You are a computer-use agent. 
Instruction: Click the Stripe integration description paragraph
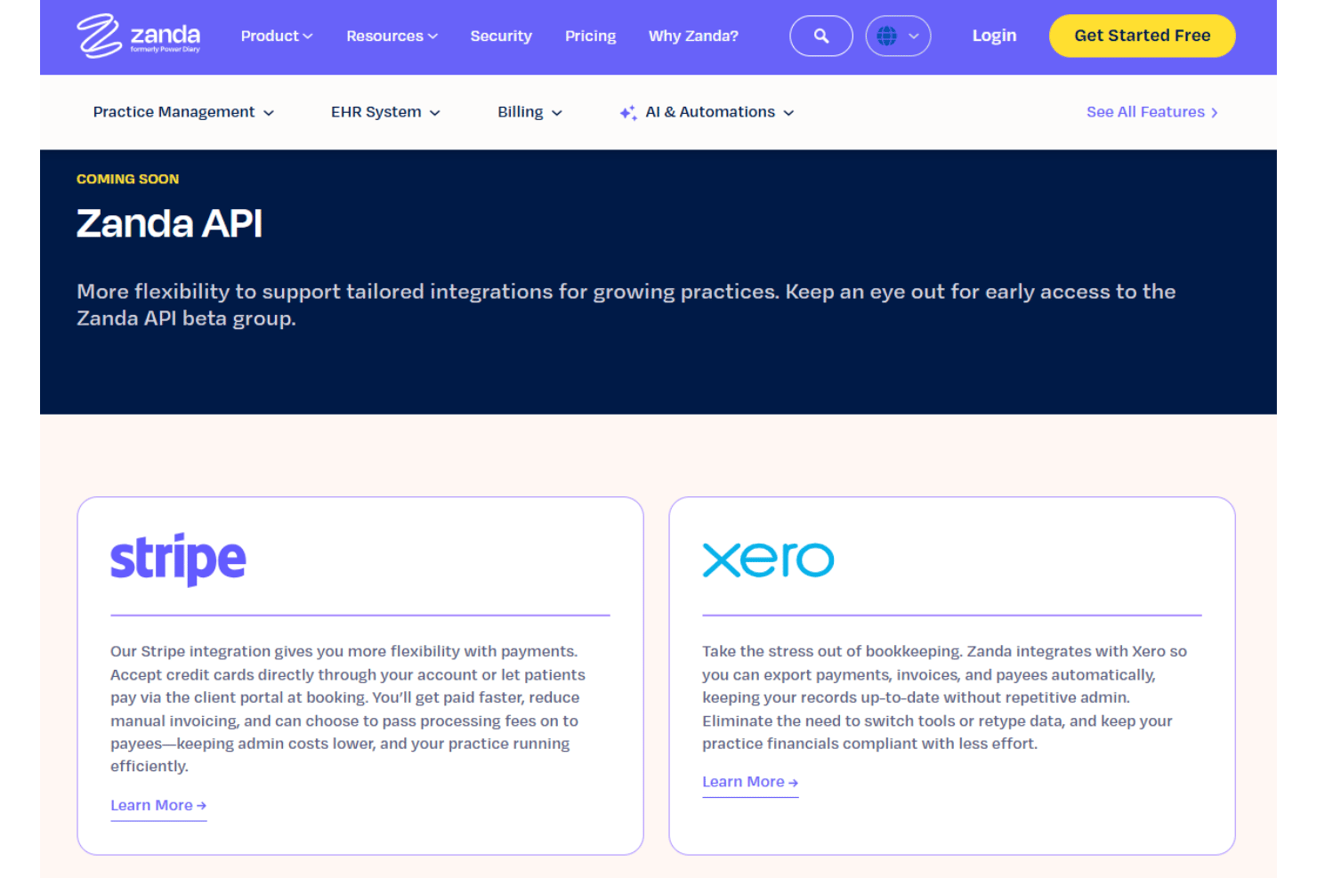pyautogui.click(x=348, y=709)
